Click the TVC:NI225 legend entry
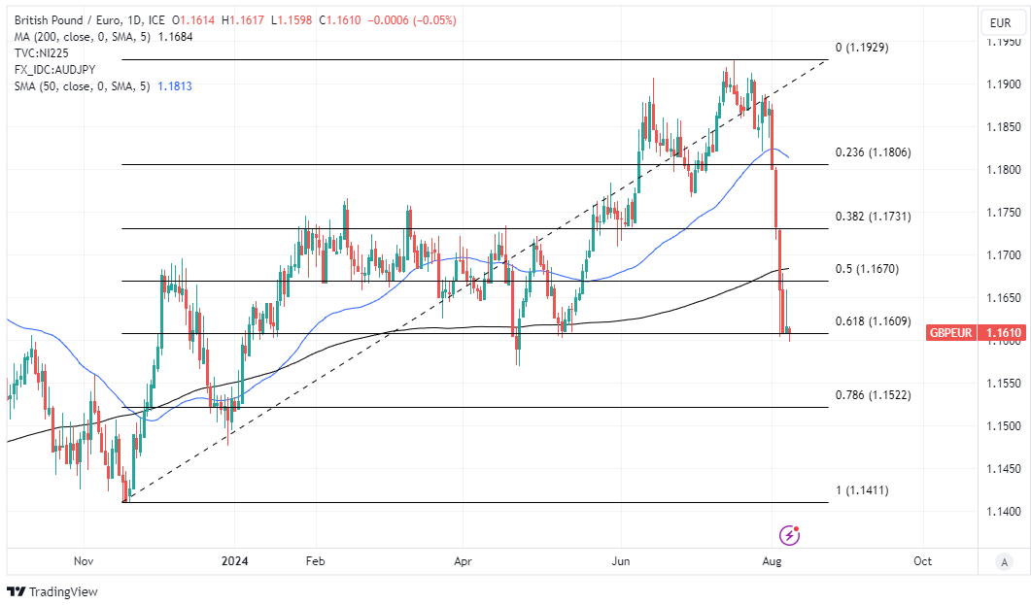Viewport: 1031px width, 605px height. [42, 53]
